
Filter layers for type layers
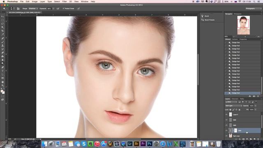[246, 102]
